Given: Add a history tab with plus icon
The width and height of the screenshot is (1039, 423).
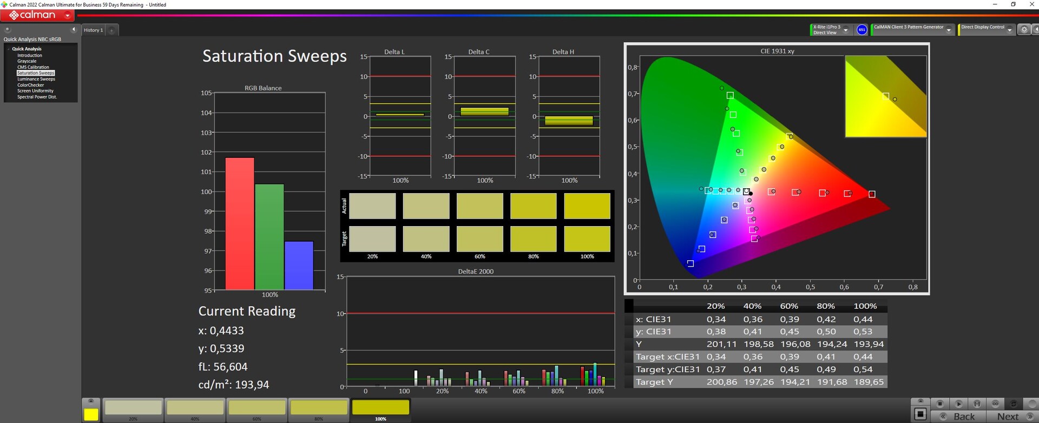Looking at the screenshot, I should click(x=111, y=30).
